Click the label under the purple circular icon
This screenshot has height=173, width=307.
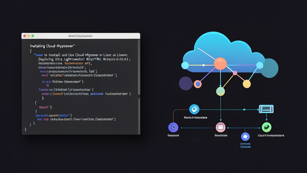coord(173,135)
